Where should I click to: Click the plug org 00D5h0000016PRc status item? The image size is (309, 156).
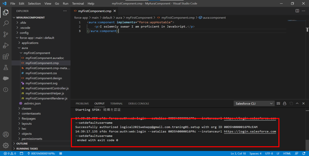click(x=41, y=153)
